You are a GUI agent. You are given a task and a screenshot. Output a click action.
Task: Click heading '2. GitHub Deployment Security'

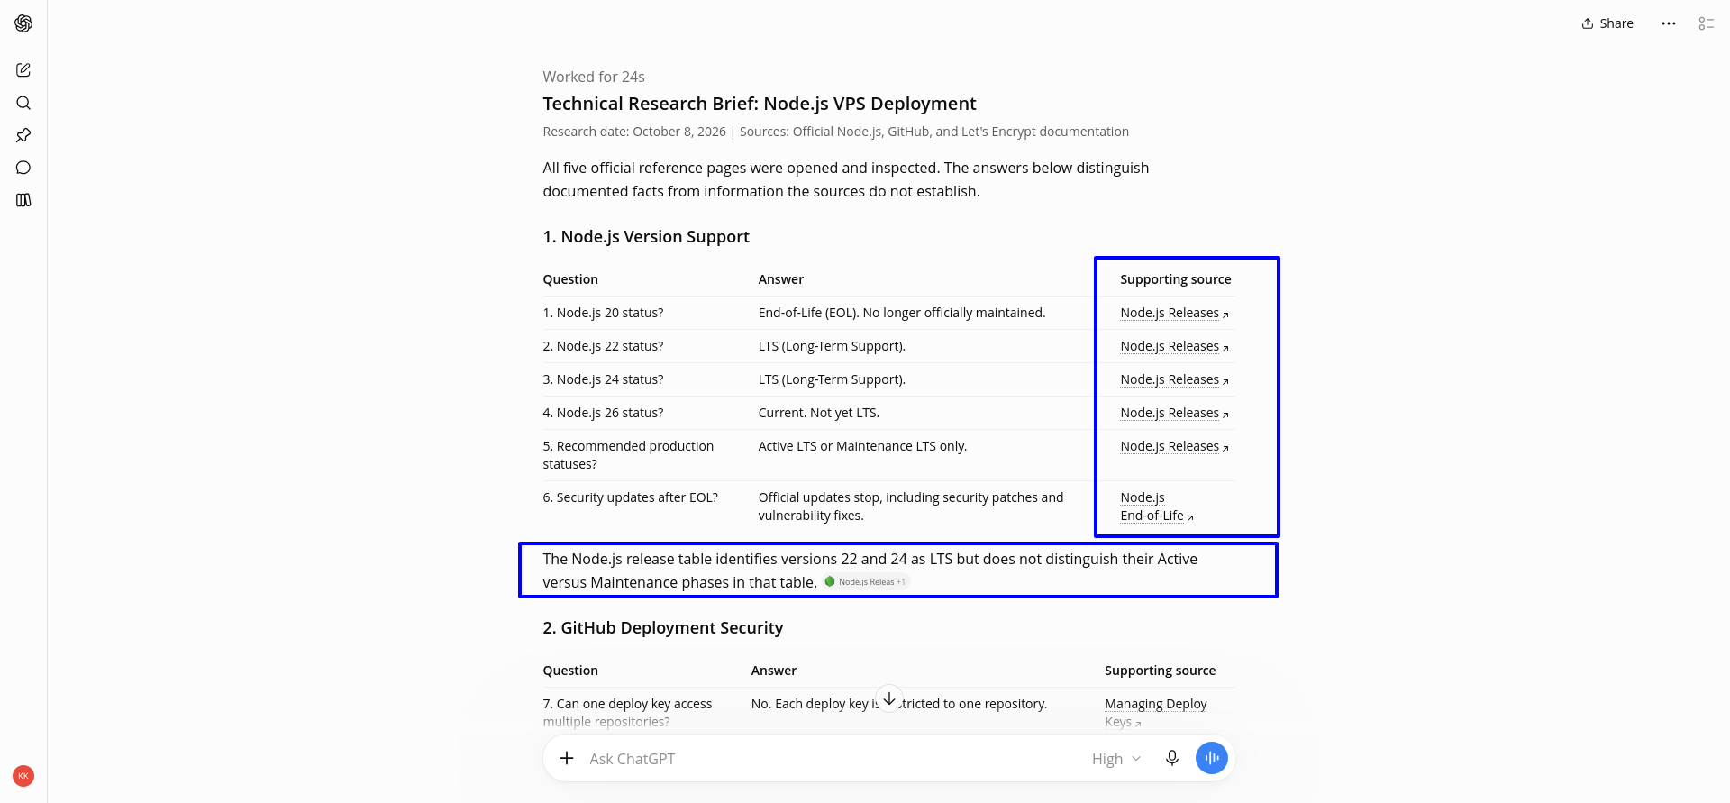point(663,628)
